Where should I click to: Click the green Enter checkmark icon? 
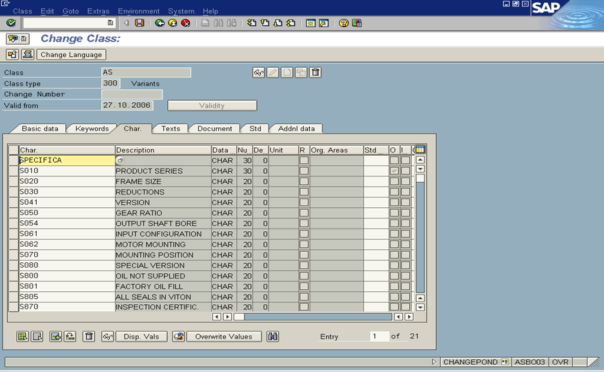[x=11, y=23]
